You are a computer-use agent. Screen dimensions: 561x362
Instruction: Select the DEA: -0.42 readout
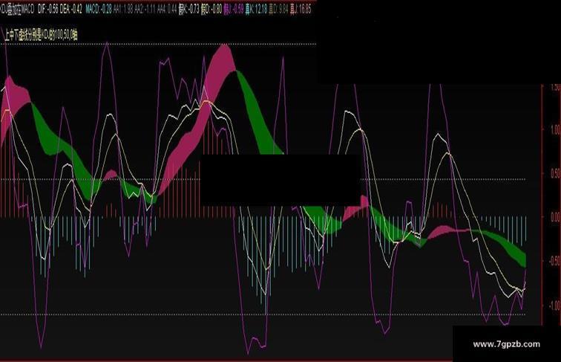pyautogui.click(x=70, y=10)
